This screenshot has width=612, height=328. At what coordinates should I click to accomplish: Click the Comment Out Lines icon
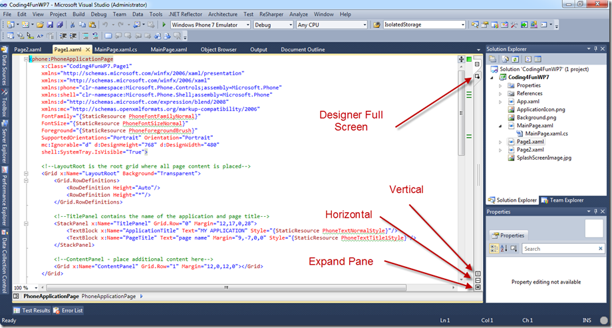pos(85,36)
